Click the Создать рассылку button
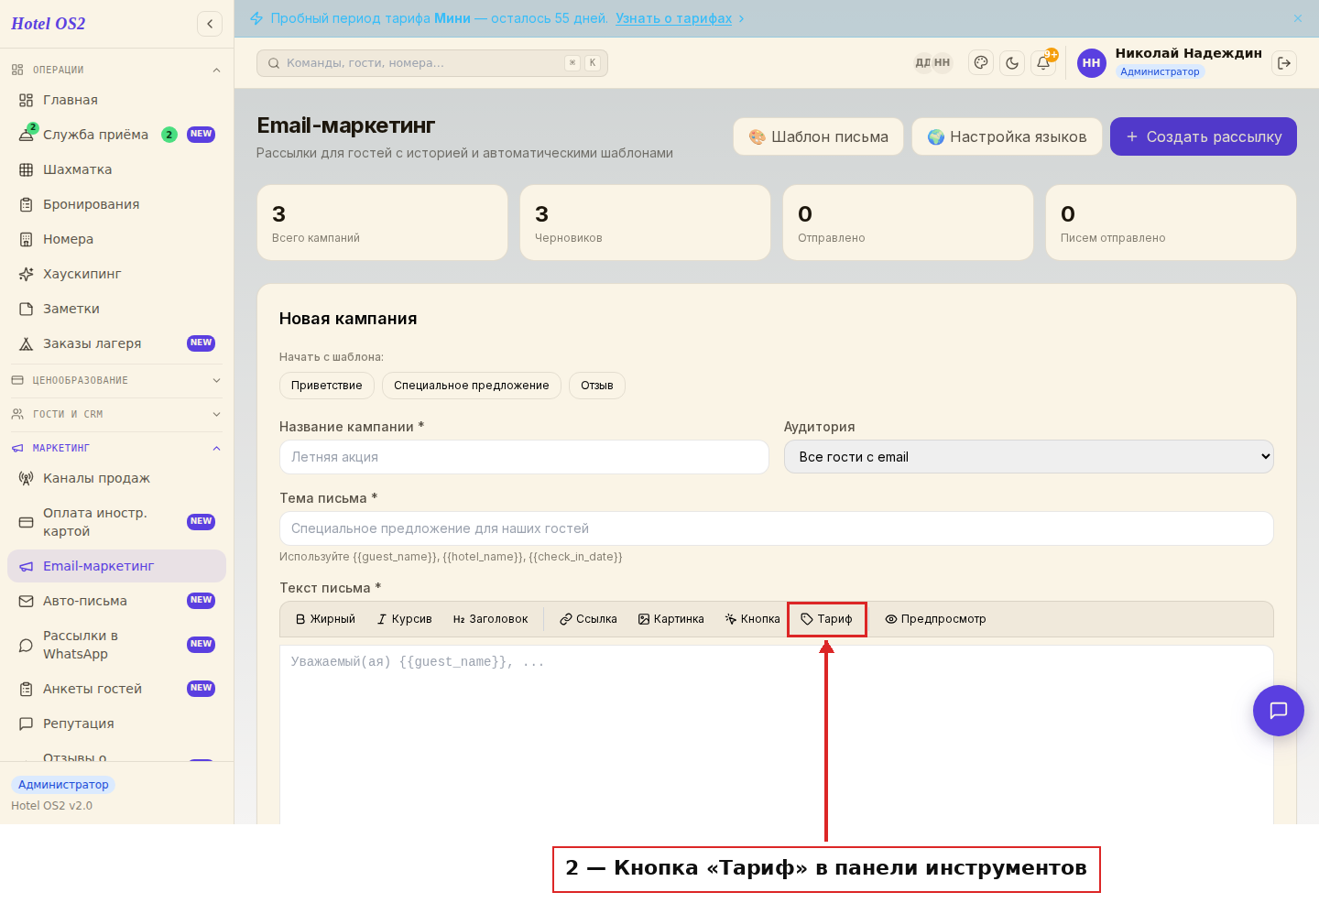The width and height of the screenshot is (1319, 914). 1204,136
